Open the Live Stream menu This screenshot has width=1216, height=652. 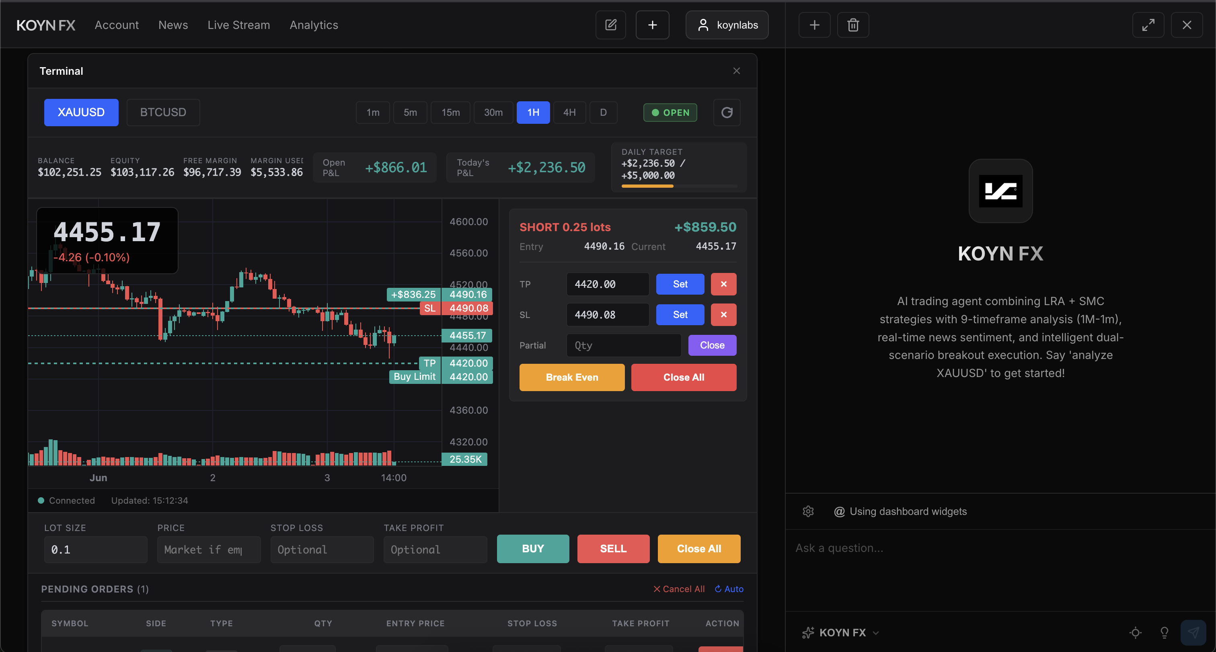[239, 25]
